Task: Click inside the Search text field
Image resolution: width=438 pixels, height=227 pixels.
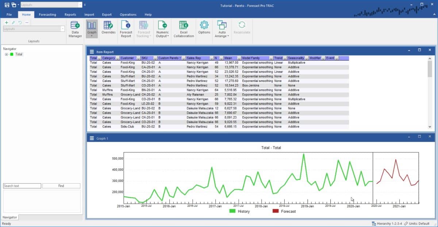Action: coord(22,186)
